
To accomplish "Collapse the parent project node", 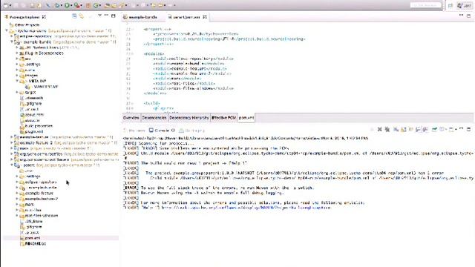I will tap(12, 165).
